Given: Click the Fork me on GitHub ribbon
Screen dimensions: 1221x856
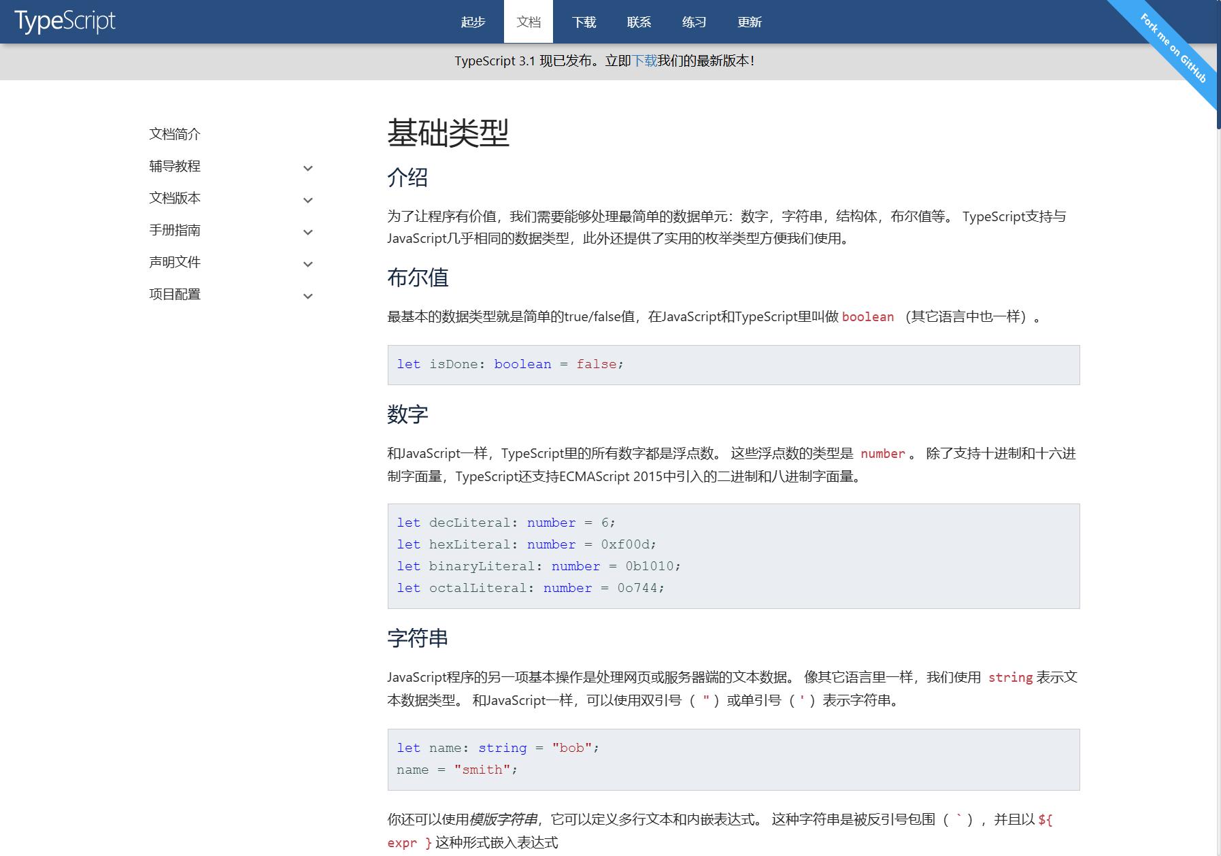Looking at the screenshot, I should pyautogui.click(x=1173, y=48).
